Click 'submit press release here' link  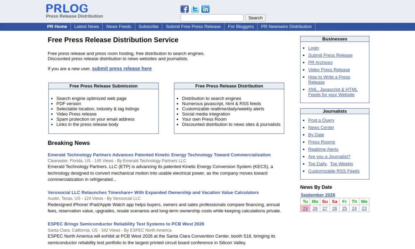pos(122,68)
